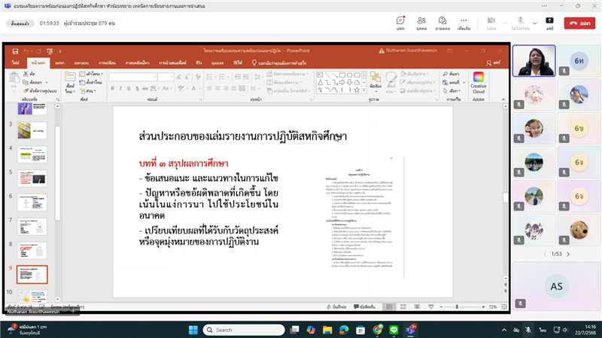This screenshot has width=602, height=338.
Task: Show the People participants list
Action: [421, 23]
